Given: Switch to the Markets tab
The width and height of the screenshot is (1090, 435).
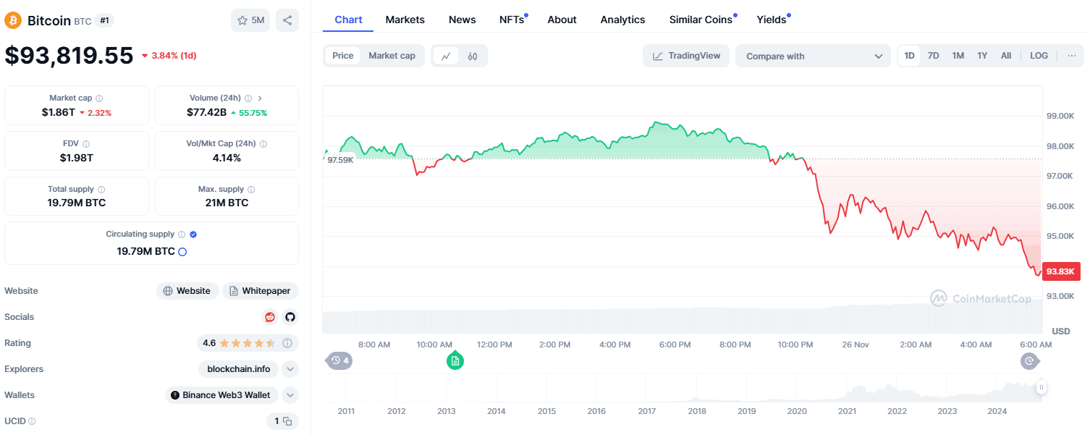Looking at the screenshot, I should 405,20.
